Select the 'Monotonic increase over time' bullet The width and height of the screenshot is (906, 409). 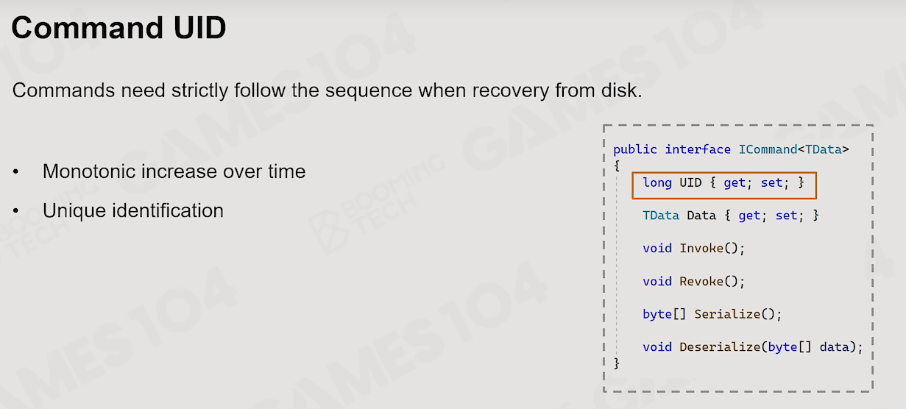(x=174, y=171)
